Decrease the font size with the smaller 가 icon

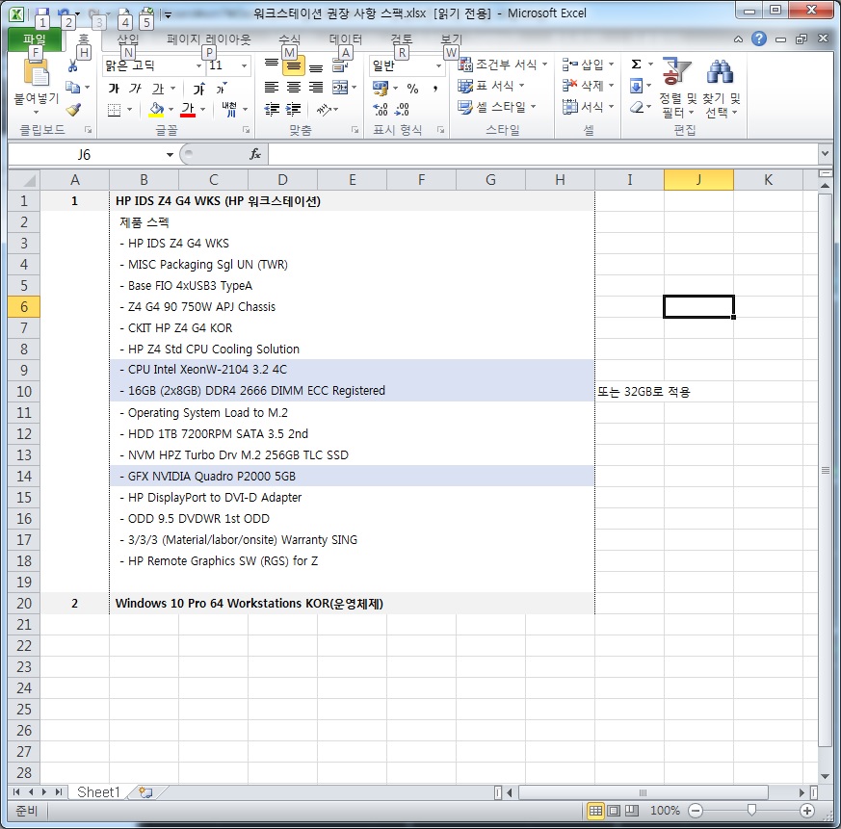221,89
